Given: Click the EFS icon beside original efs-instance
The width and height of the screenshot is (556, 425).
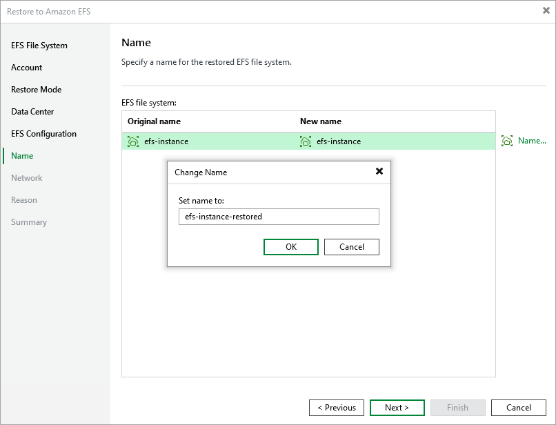Looking at the screenshot, I should (134, 141).
